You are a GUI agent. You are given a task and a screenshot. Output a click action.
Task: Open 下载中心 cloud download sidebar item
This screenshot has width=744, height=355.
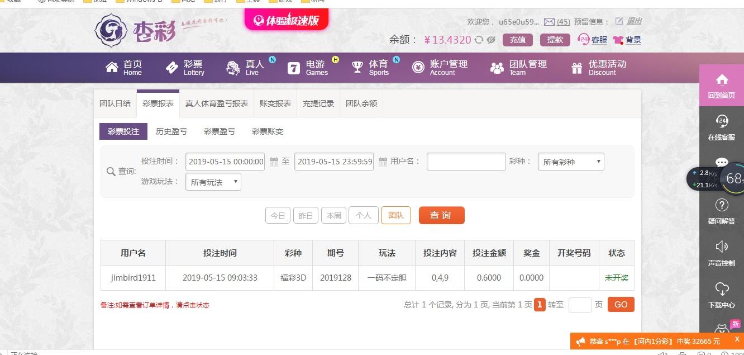722,295
